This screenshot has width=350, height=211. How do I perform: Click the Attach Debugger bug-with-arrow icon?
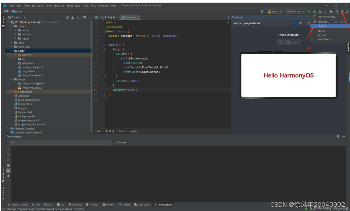[x=320, y=11]
